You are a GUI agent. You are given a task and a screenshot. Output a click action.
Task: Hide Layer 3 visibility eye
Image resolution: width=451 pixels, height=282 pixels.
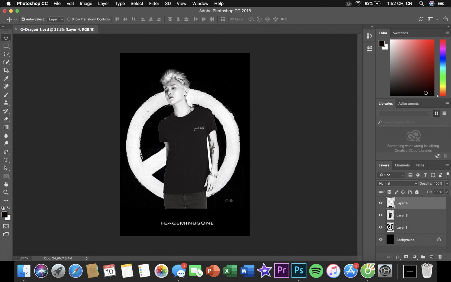tap(381, 215)
